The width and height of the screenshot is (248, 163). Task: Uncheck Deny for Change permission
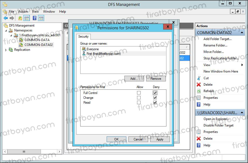point(155,98)
